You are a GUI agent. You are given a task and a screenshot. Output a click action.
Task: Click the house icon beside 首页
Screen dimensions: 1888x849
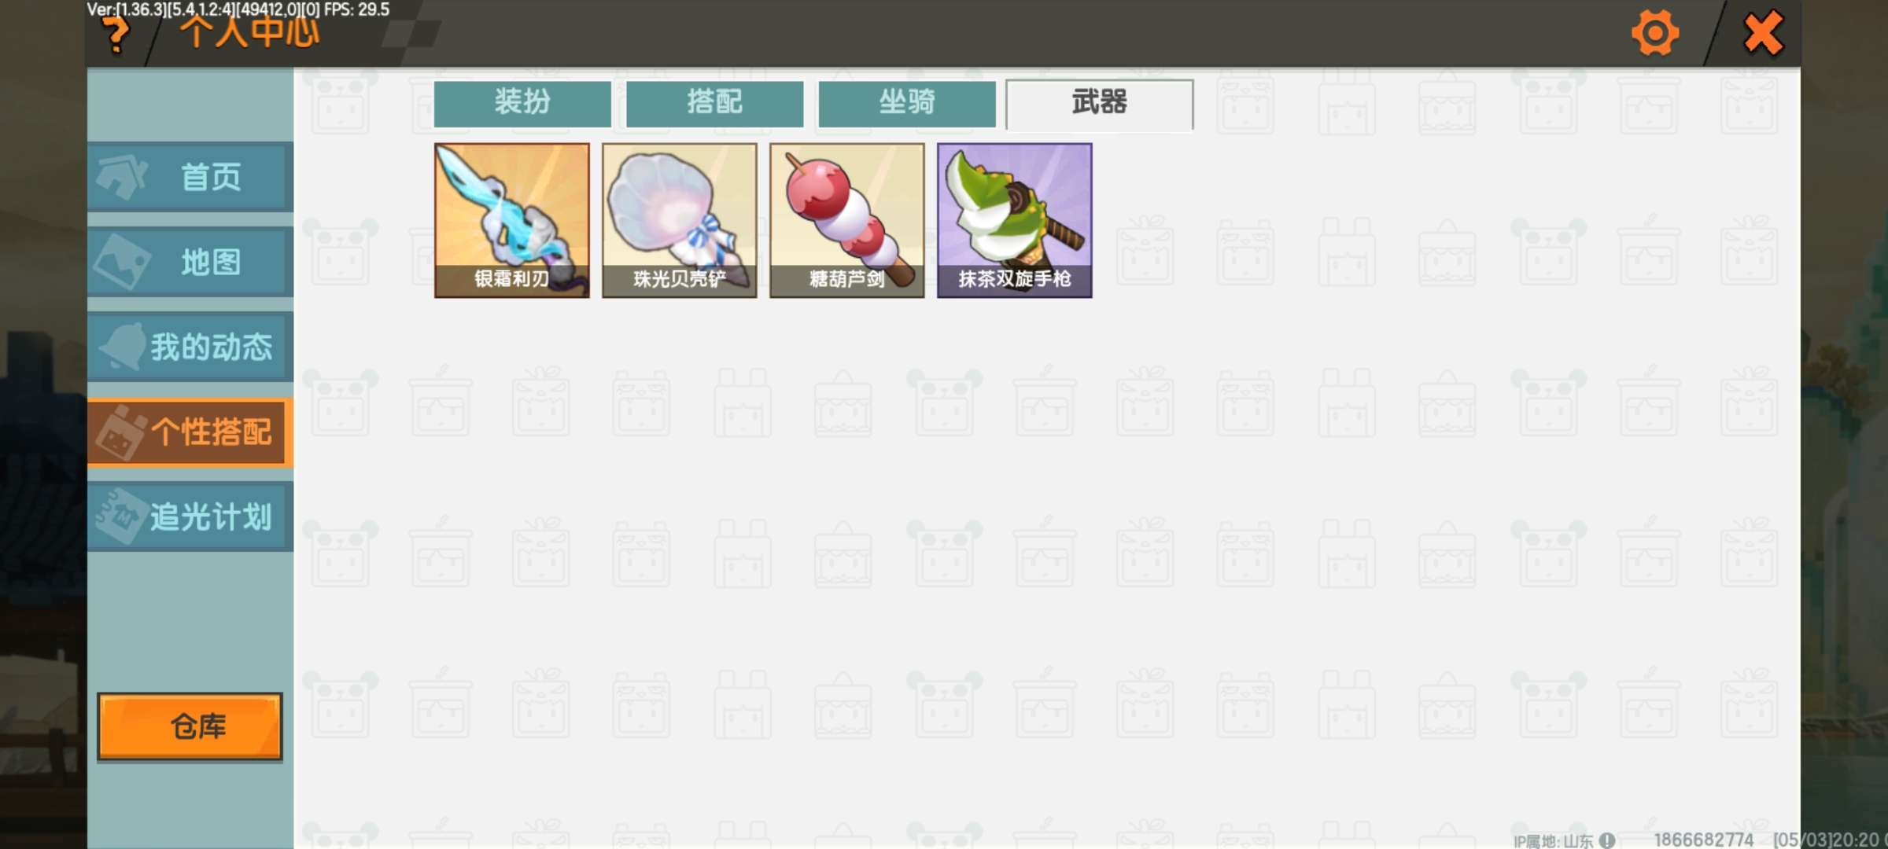coord(121,176)
